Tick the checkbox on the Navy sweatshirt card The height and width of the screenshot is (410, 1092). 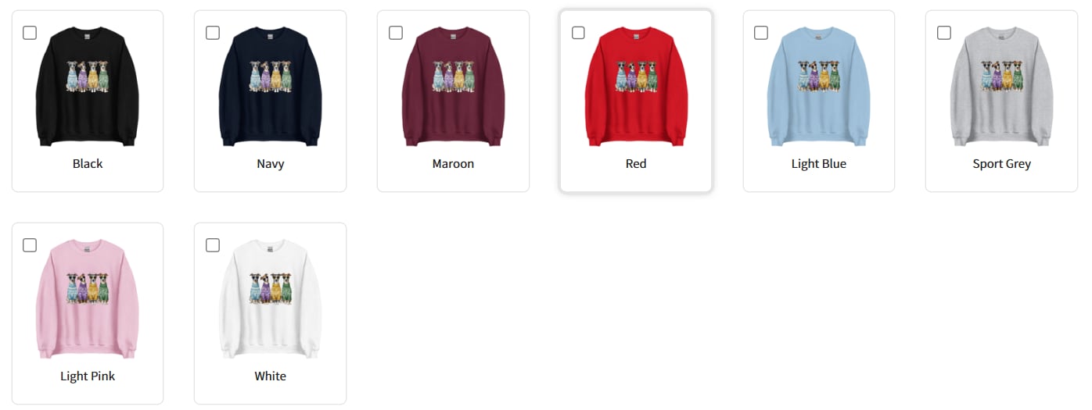coord(213,33)
